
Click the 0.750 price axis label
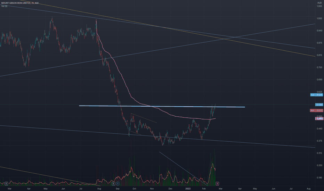[319, 67]
